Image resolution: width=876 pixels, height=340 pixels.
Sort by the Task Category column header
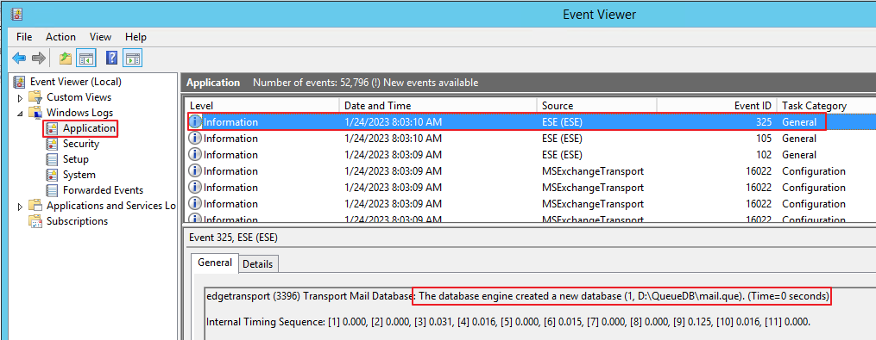pos(826,105)
